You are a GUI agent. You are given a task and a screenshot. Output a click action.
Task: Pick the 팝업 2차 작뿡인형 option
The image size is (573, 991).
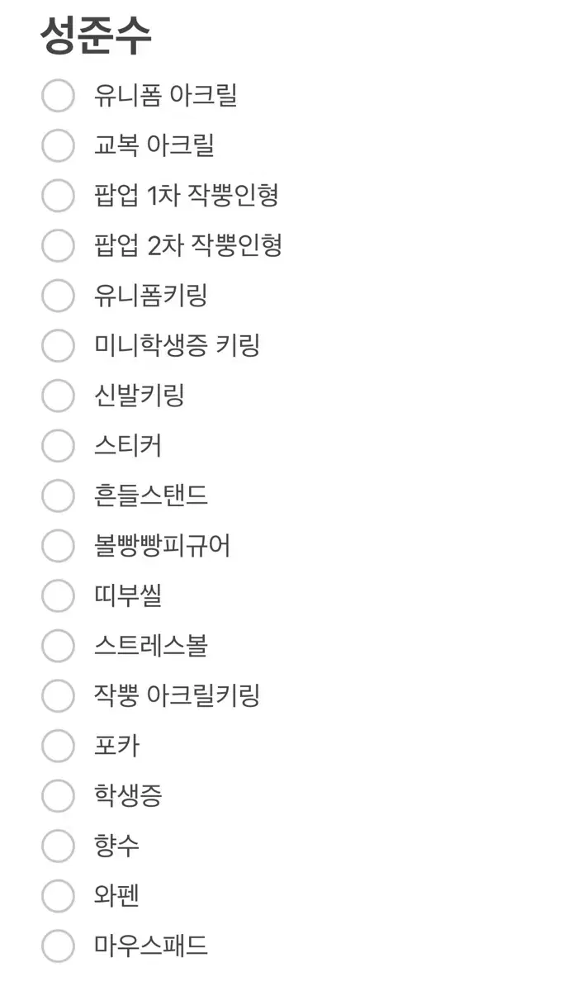(x=58, y=245)
